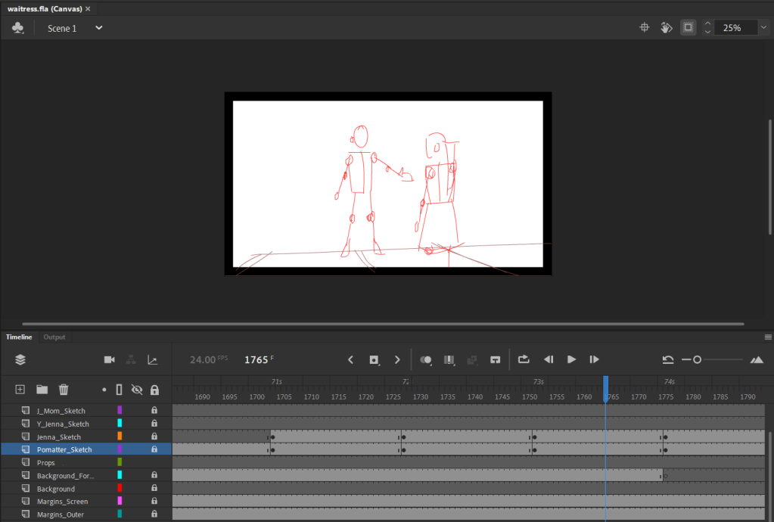Click the New Folder icon

42,390
